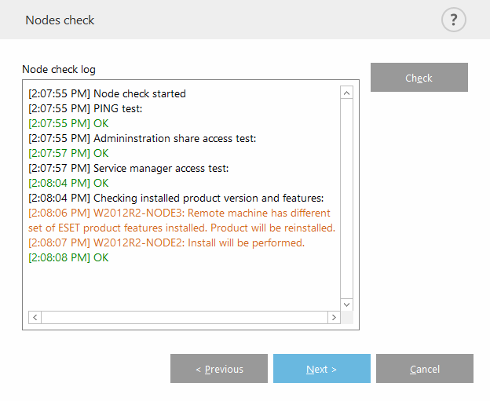
Task: Cancel the nodes check wizard
Action: tap(425, 369)
